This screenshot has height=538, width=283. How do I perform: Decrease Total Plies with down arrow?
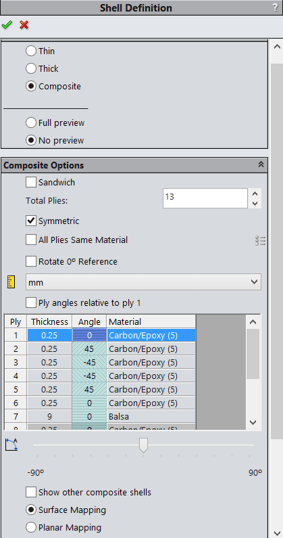[255, 203]
